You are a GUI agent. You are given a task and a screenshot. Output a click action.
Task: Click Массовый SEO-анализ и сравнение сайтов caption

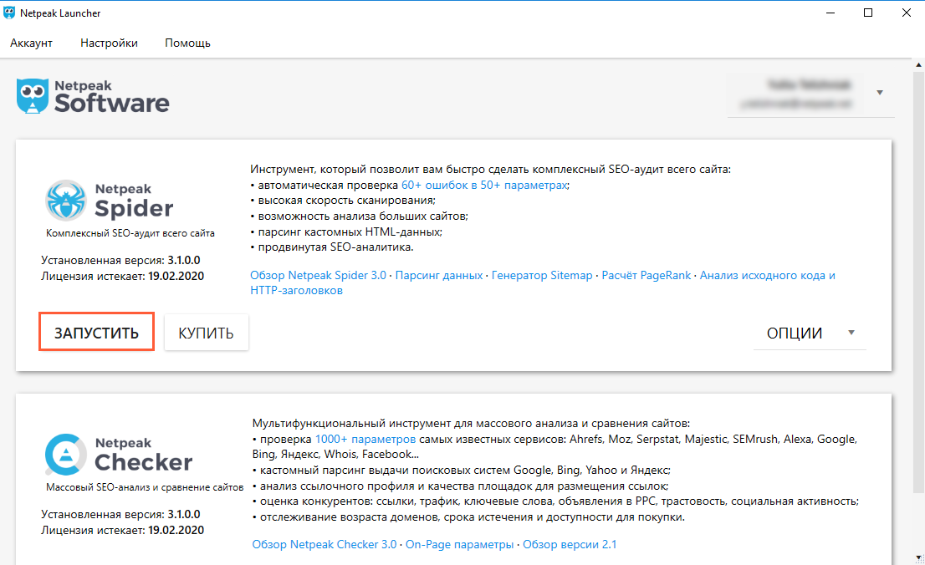coord(145,487)
